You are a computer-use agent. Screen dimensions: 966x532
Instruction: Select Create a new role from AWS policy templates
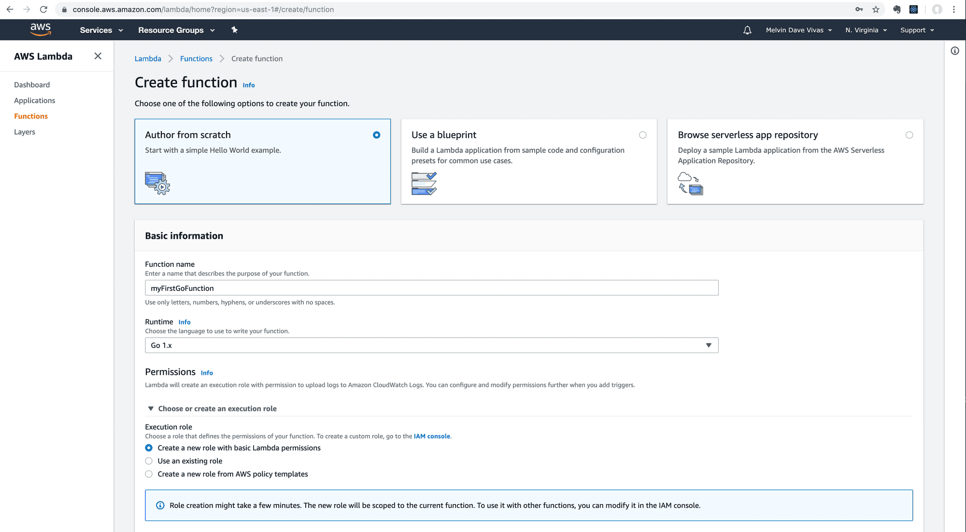coord(149,474)
